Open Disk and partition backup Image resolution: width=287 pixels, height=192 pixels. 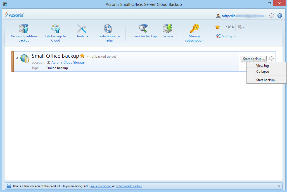click(24, 33)
